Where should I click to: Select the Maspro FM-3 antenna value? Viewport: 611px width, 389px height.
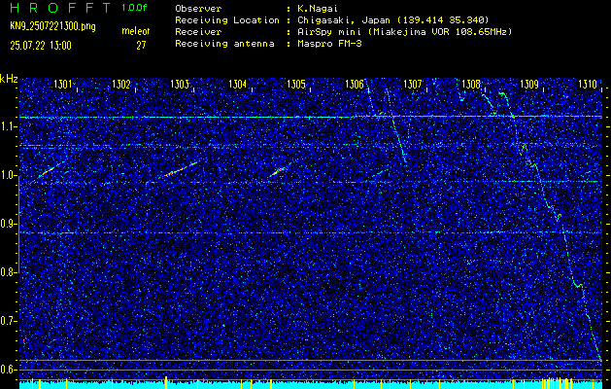tap(329, 44)
